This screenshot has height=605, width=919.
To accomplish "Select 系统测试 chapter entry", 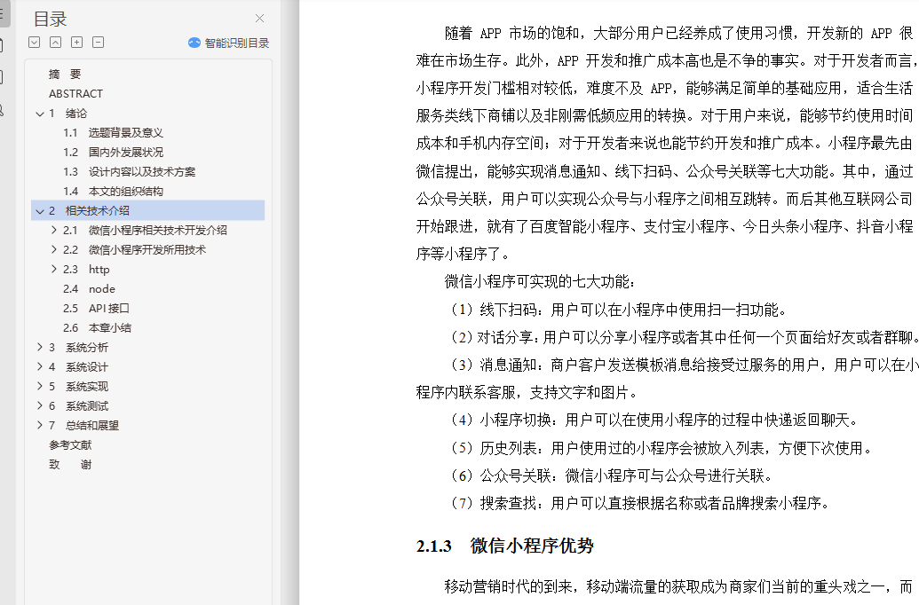I will 87,406.
